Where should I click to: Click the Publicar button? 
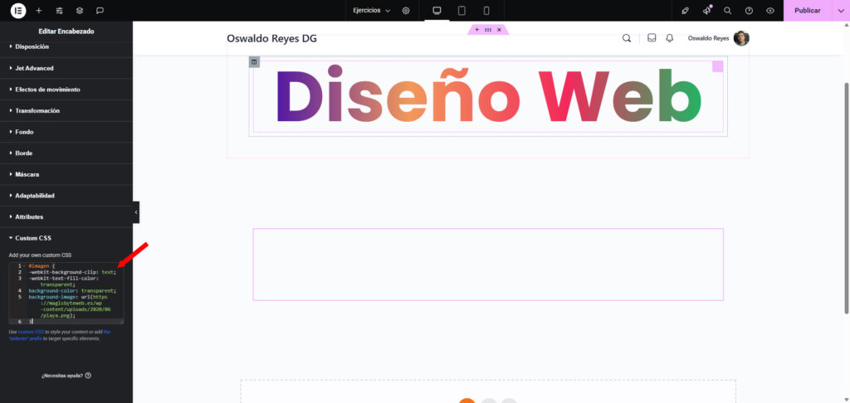click(807, 11)
